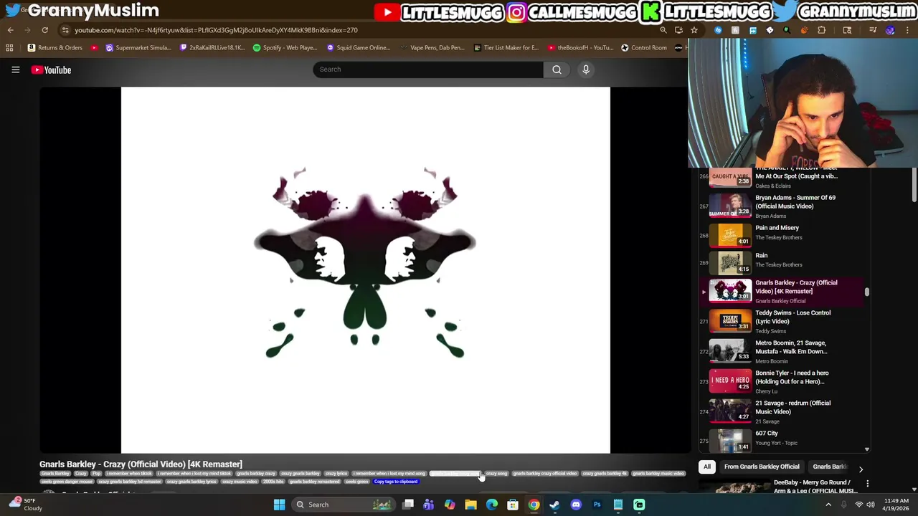Show hidden system tray icons chevron
Screen dimensions: 918x516
click(x=828, y=505)
